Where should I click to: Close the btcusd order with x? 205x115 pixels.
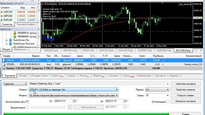[x=162, y=60]
